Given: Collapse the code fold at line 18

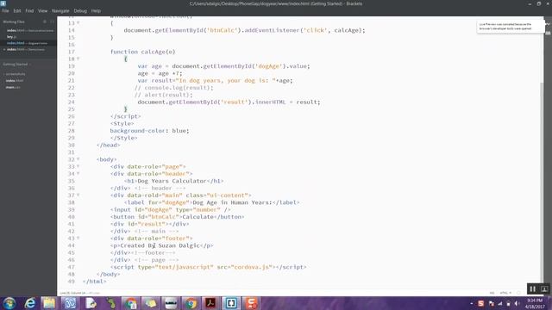Looking at the screenshot, I should click(x=78, y=59).
